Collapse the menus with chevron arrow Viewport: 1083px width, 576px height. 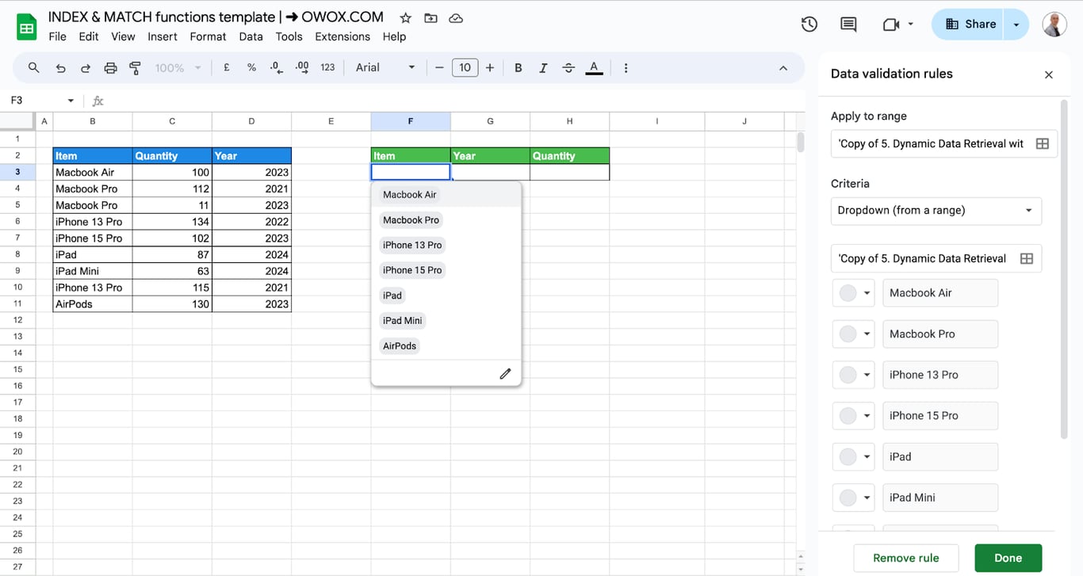coord(783,68)
